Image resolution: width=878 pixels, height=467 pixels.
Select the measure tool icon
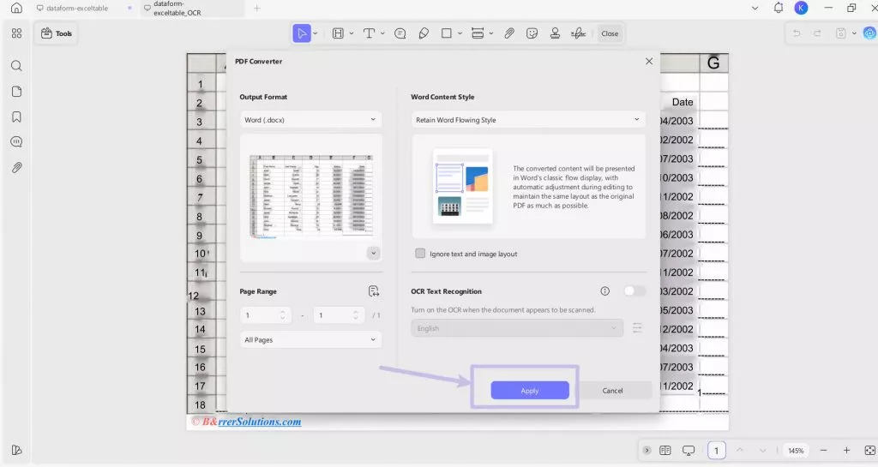[478, 33]
